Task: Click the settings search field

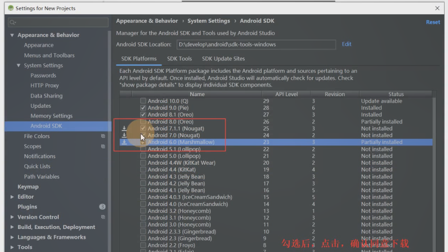Action: click(x=58, y=22)
